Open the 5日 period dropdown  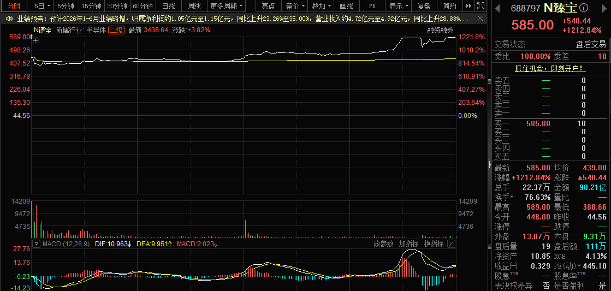point(42,6)
